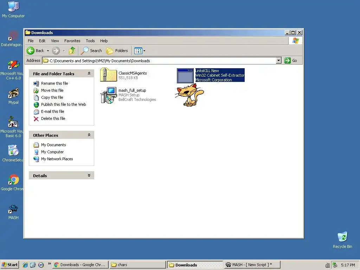Open the Favorites menu

coord(72,41)
